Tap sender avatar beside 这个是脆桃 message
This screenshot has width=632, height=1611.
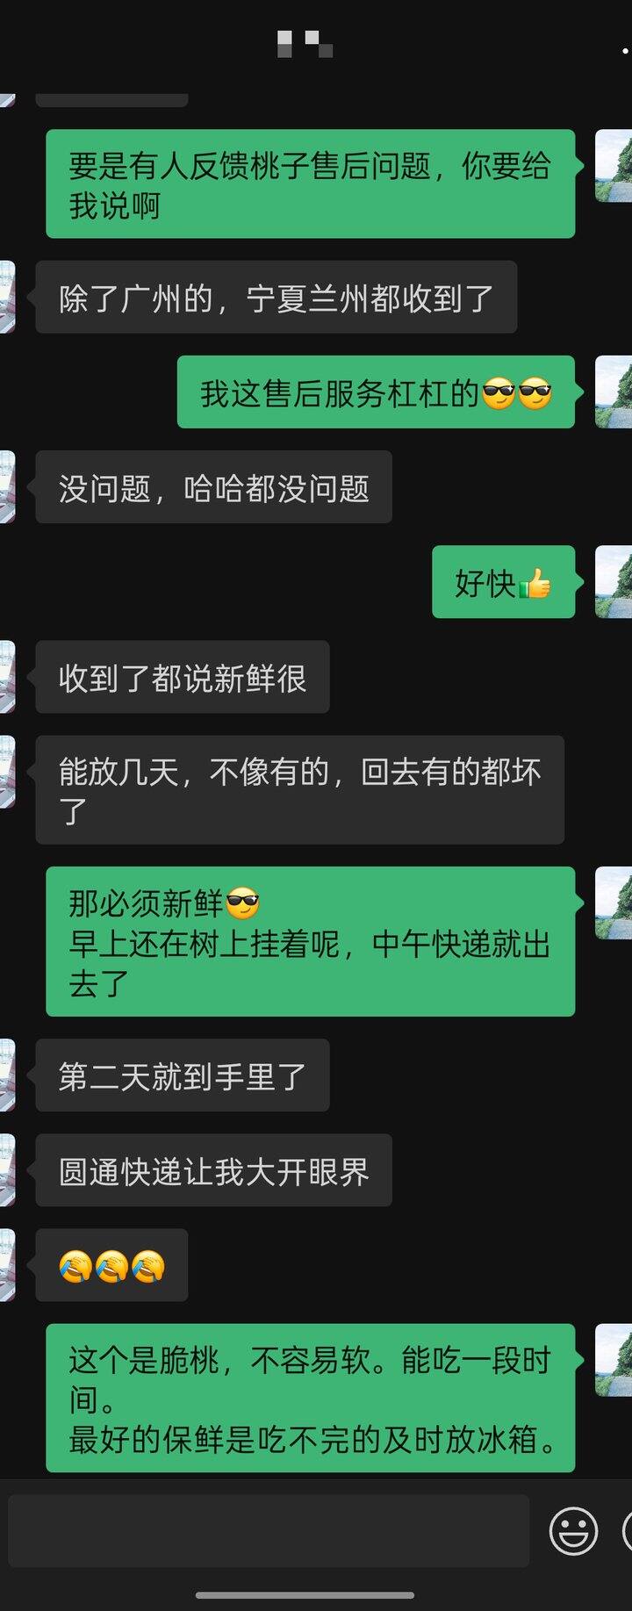[614, 1360]
